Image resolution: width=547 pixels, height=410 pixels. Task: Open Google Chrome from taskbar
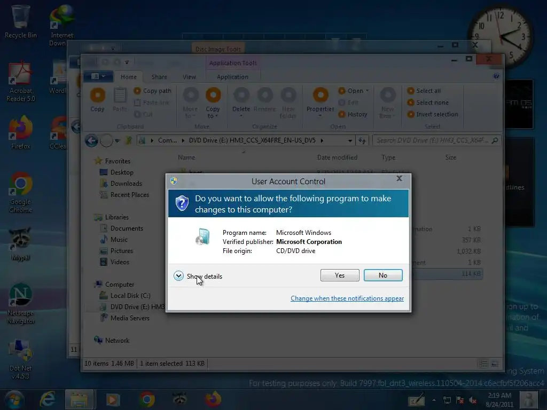[x=147, y=399]
